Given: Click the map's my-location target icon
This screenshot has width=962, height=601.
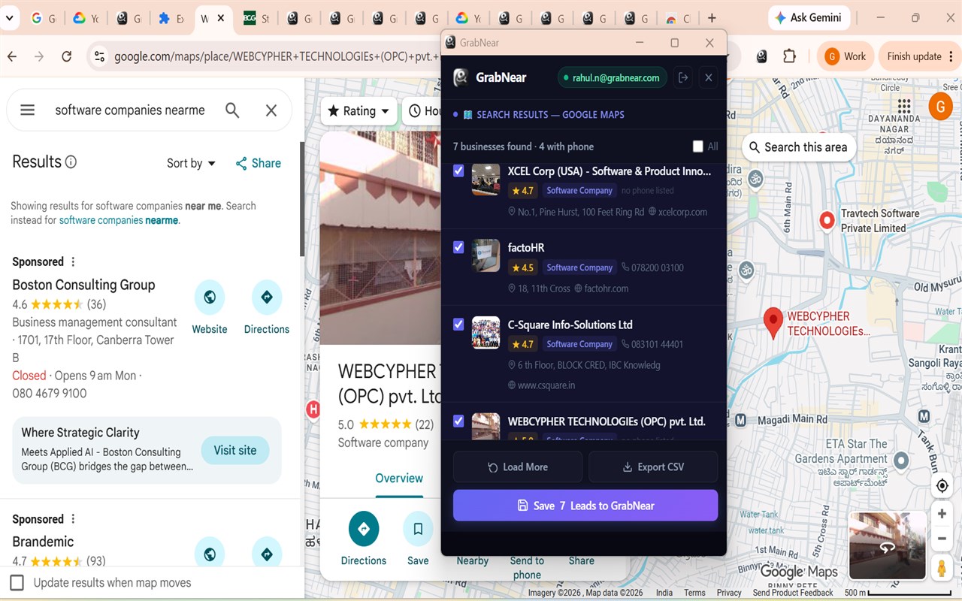Looking at the screenshot, I should pyautogui.click(x=942, y=486).
